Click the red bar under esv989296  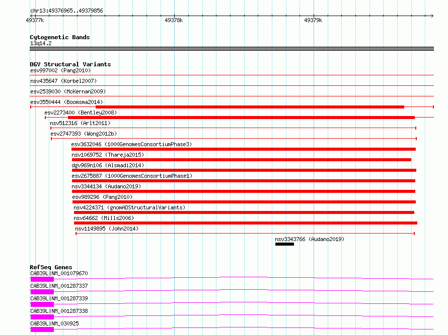[244, 202]
